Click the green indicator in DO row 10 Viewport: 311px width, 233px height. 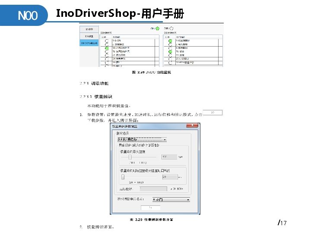pyautogui.click(x=170, y=51)
